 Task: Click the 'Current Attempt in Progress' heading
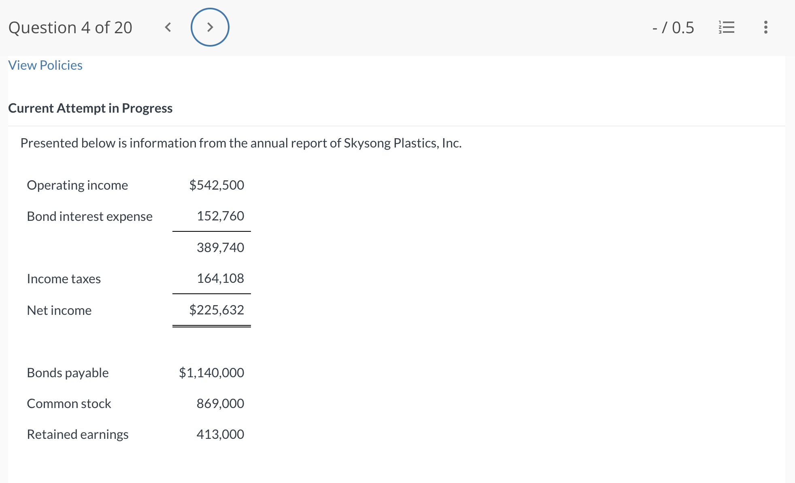[90, 108]
